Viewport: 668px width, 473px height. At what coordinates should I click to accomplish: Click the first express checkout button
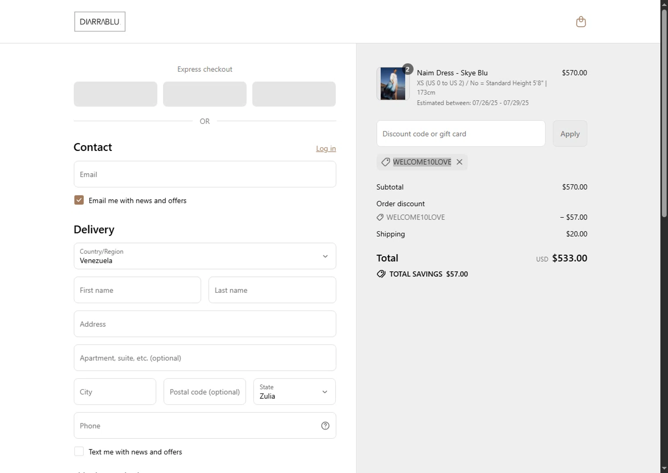115,94
